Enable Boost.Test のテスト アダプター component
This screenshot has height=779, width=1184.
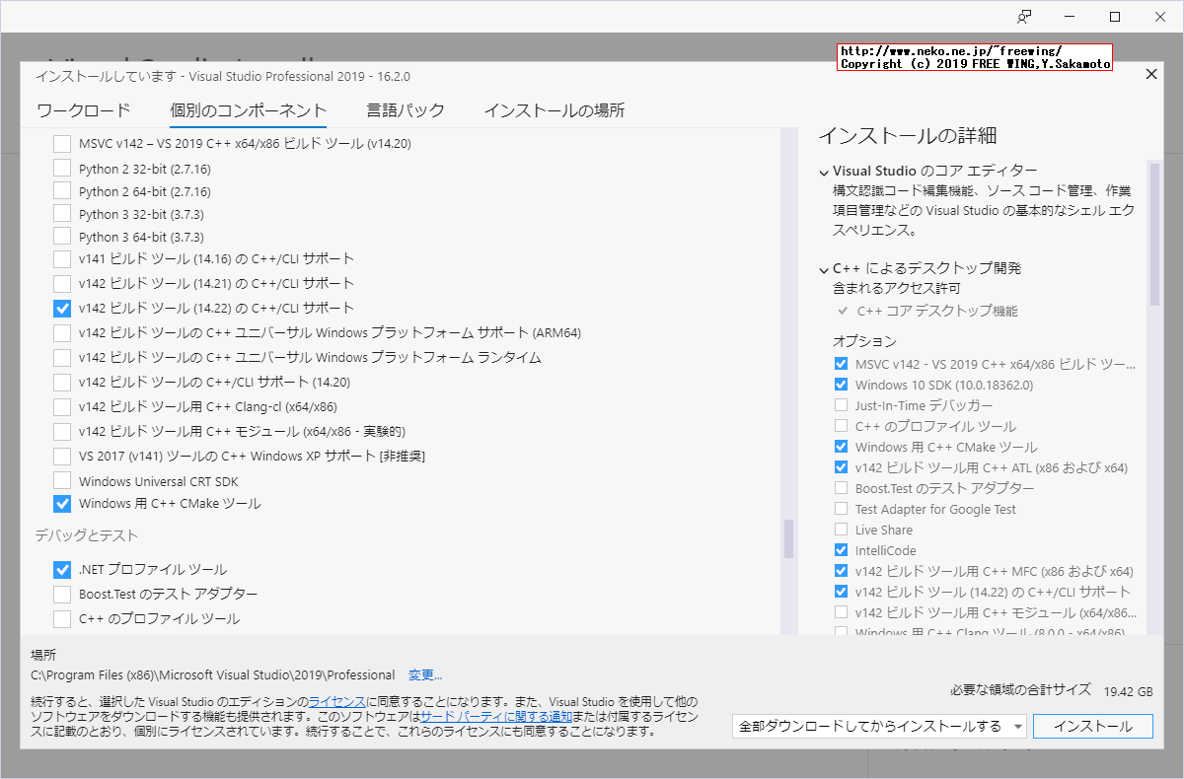coord(61,593)
